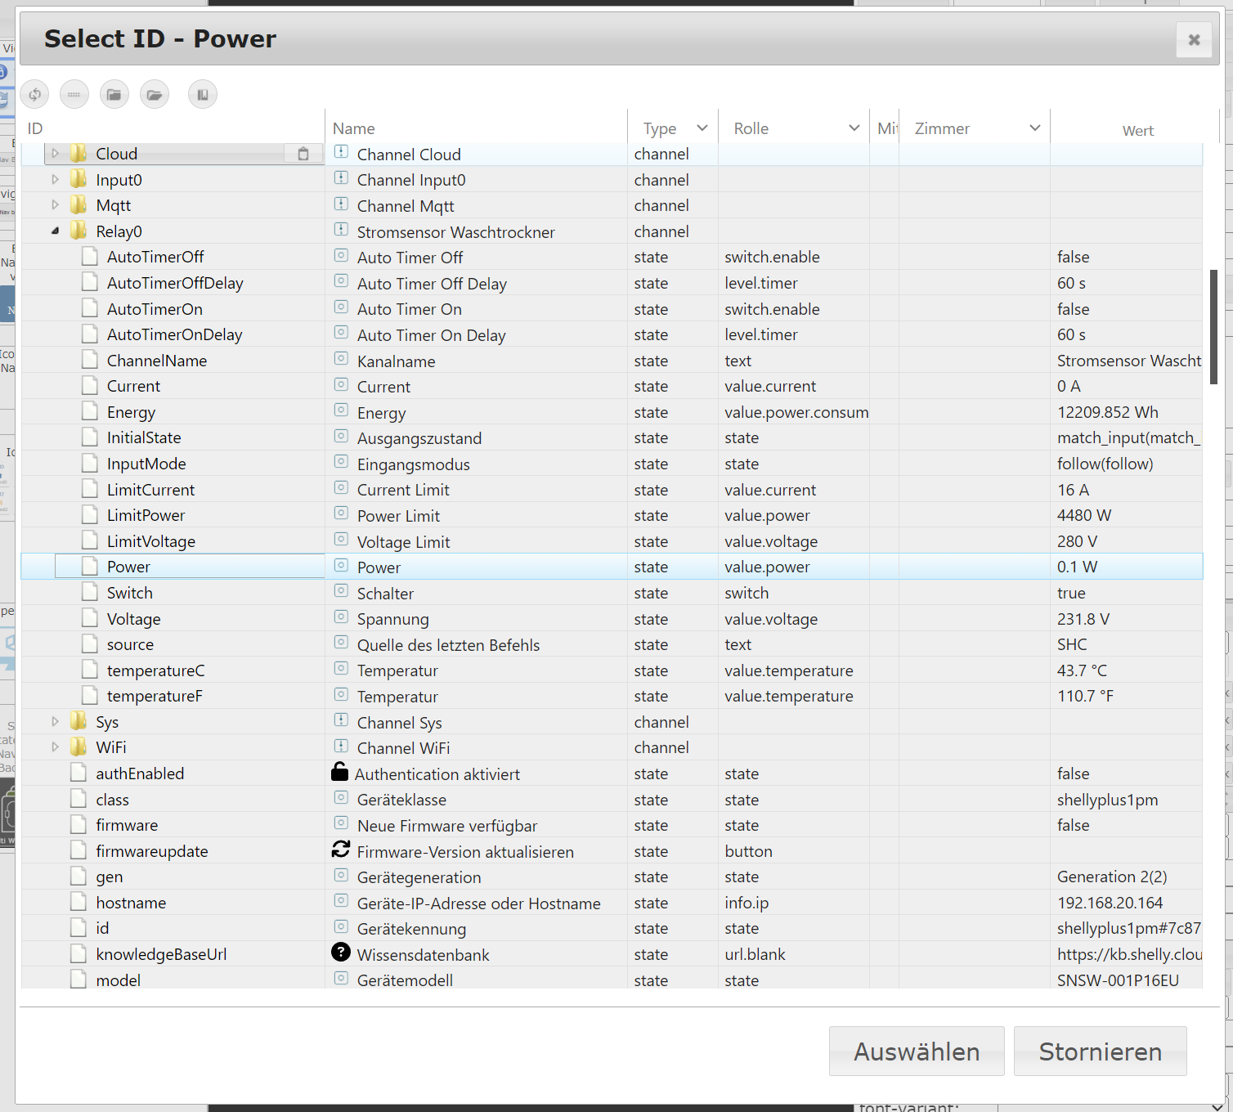Click channel icon beside Channel WiFi

(341, 747)
